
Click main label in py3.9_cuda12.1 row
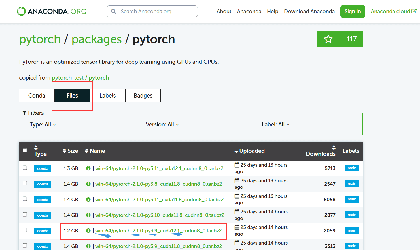click(x=352, y=230)
